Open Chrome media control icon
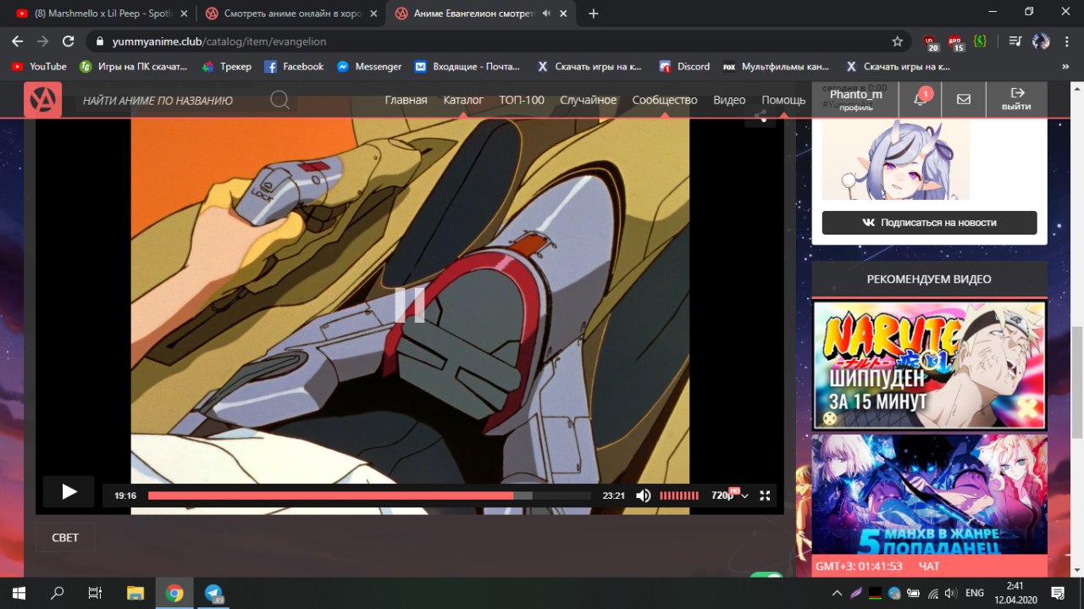The height and width of the screenshot is (609, 1084). coord(1016,41)
